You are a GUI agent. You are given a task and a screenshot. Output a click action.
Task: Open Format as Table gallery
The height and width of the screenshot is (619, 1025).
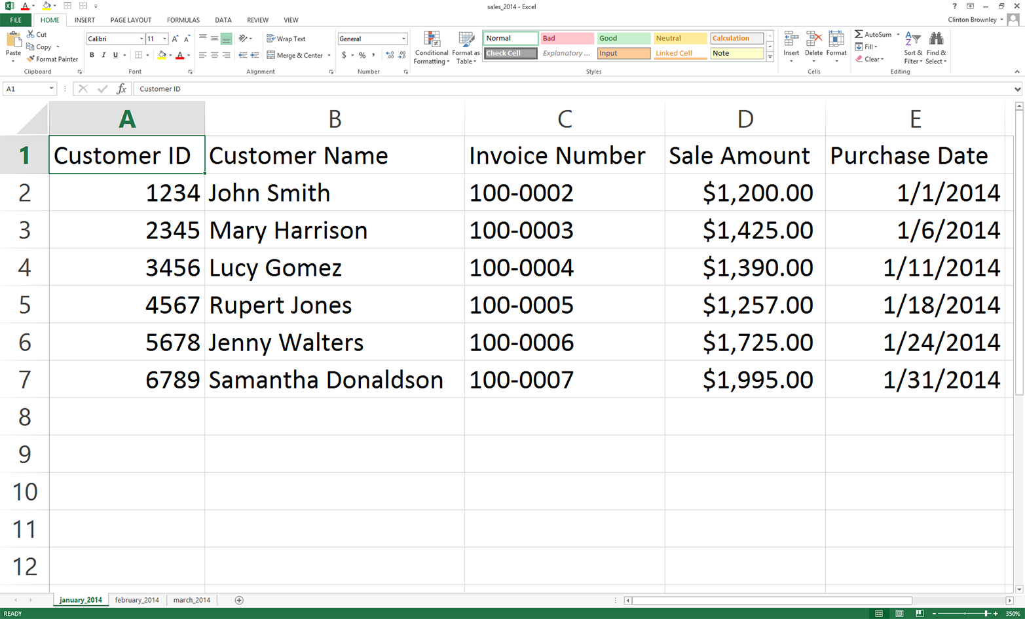[x=466, y=48]
